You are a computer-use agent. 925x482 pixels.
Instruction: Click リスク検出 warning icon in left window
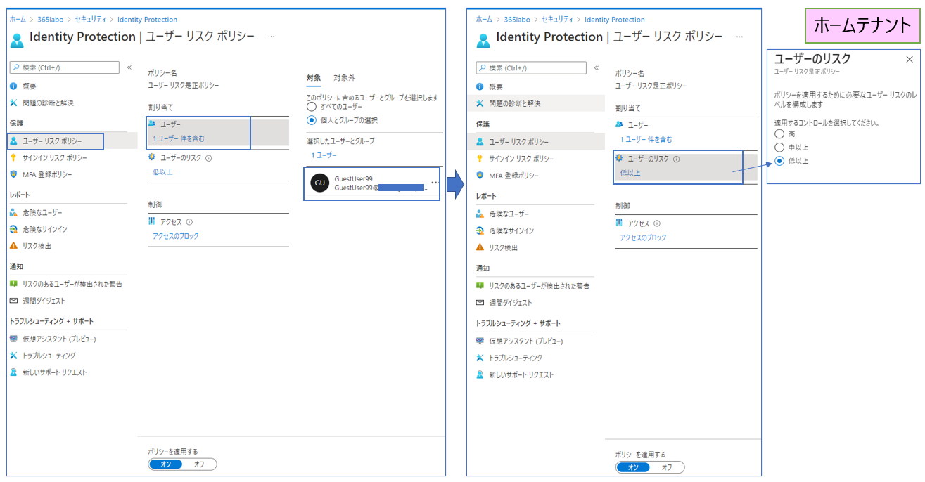[14, 246]
